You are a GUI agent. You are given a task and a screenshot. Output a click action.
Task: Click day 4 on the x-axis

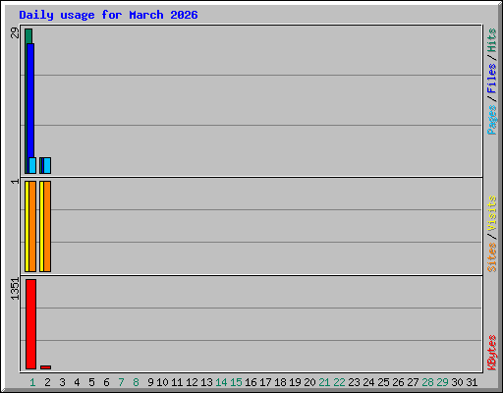pos(77,382)
